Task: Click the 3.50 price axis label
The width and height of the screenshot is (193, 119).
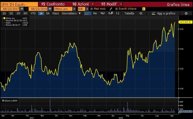Action: click(181, 69)
